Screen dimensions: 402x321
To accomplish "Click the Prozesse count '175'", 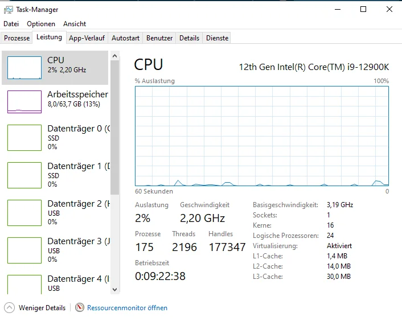I will click(144, 247).
